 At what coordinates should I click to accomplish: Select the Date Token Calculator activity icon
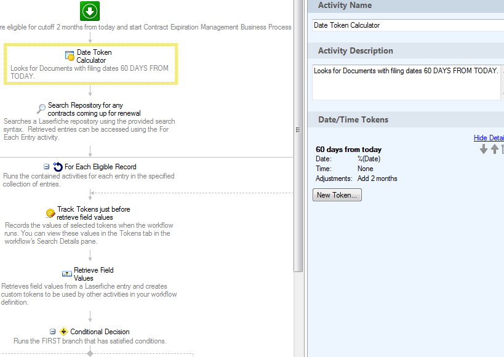point(70,56)
